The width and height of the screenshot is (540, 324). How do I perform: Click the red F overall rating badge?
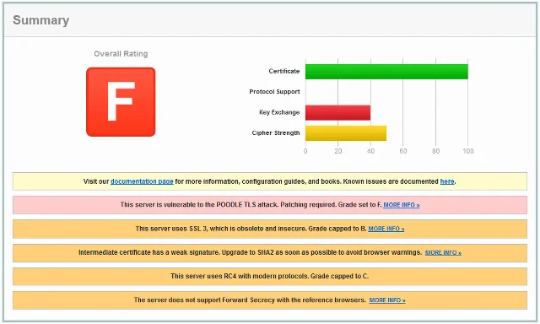tap(121, 102)
